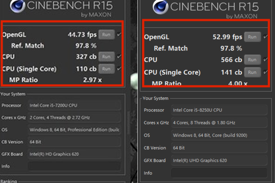
Task: Run OpenGL test in left Cinebench window
Action: [x=107, y=34]
